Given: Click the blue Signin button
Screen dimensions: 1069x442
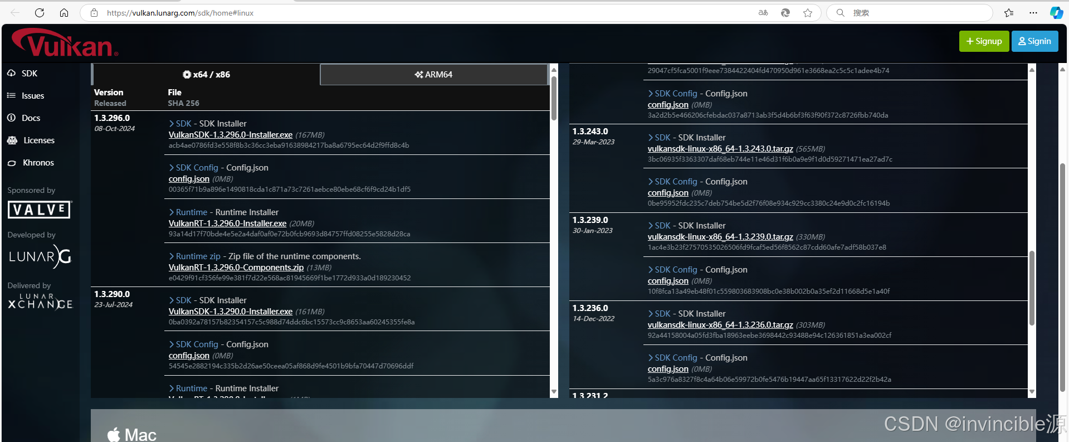Looking at the screenshot, I should pyautogui.click(x=1034, y=41).
